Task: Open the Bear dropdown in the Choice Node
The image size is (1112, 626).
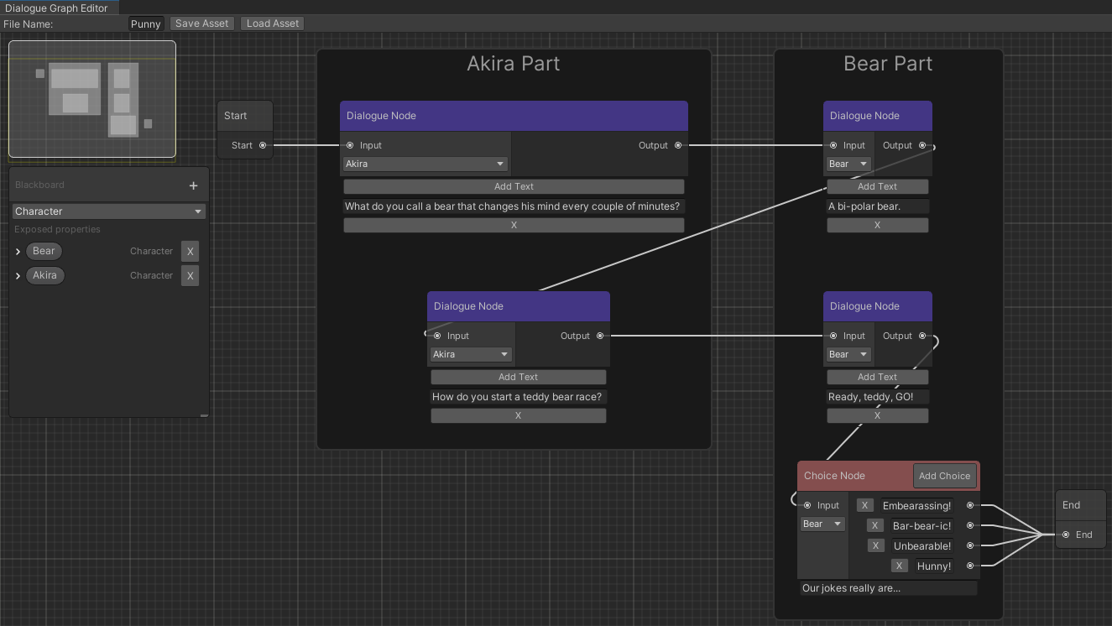Action: click(x=821, y=523)
